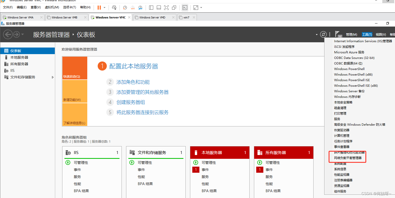Open the VMware snapshot manager icon

(x=140, y=8)
